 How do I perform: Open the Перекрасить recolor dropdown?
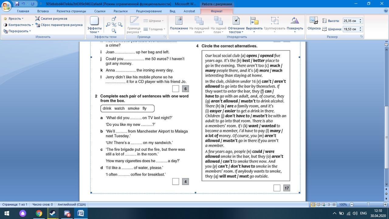17,31
